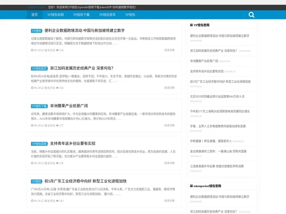286x214 pixels.
Task: Click 阅读详情 for the 浙江加码 article
Action: coord(169,88)
